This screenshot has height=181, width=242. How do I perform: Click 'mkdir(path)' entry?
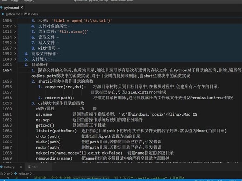coord(48,142)
